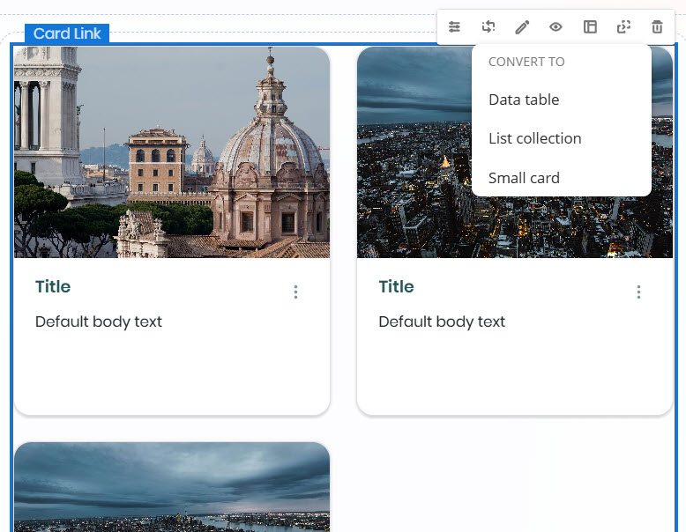Viewport: 686px width, 532px height.
Task: Open the layout panel icon
Action: tap(590, 27)
